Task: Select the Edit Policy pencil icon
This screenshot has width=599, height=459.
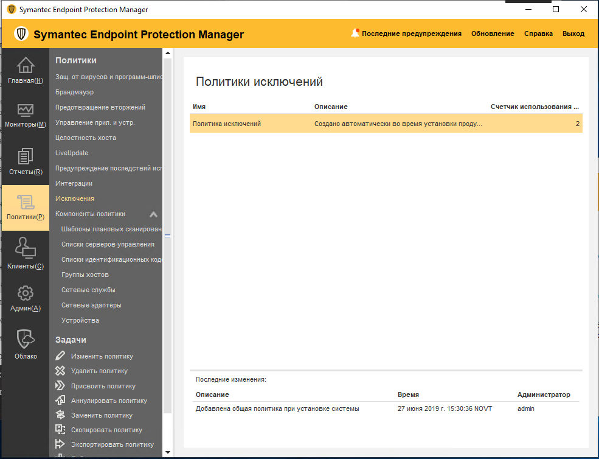Action: click(59, 356)
